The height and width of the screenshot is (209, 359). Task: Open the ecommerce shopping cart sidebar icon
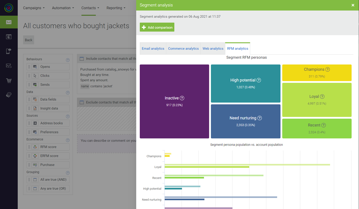(8, 81)
